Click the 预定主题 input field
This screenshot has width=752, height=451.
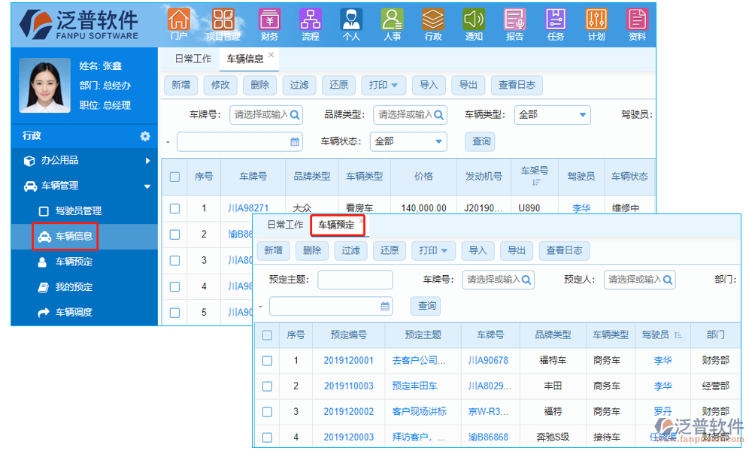pos(355,280)
